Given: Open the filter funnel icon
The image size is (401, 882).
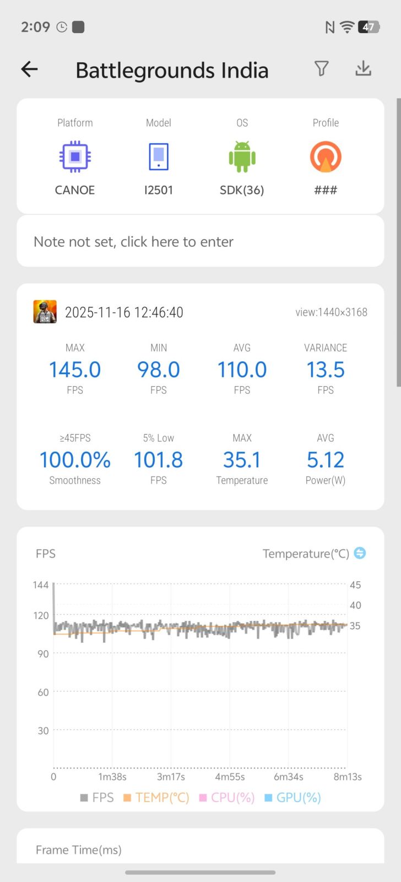Looking at the screenshot, I should pyautogui.click(x=322, y=69).
